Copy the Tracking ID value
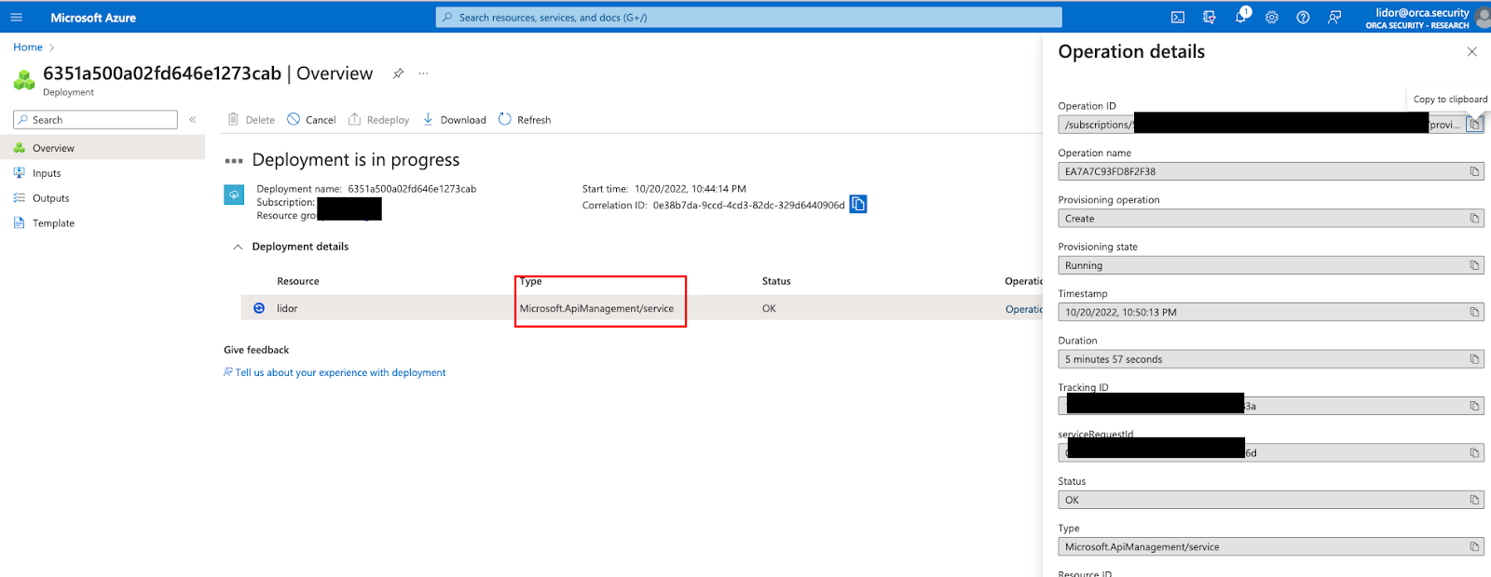This screenshot has width=1491, height=577. point(1474,406)
